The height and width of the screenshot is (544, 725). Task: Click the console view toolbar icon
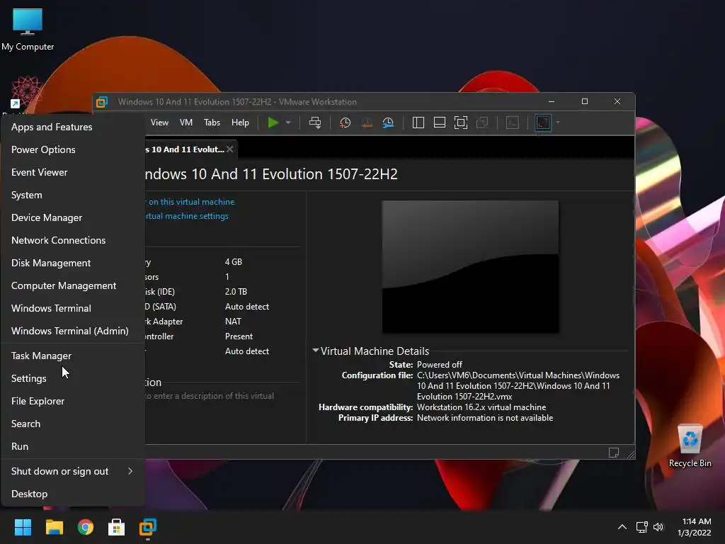(513, 123)
